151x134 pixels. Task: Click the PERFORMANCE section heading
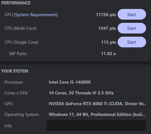pyautogui.click(x=16, y=3)
